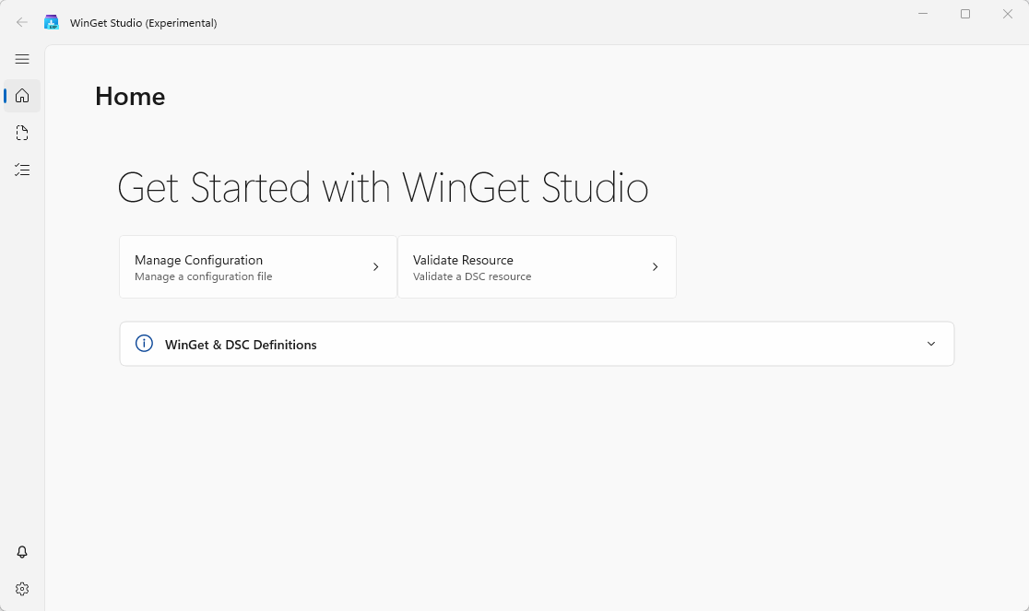
Task: Minimize the WinGet Studio window
Action: [923, 14]
